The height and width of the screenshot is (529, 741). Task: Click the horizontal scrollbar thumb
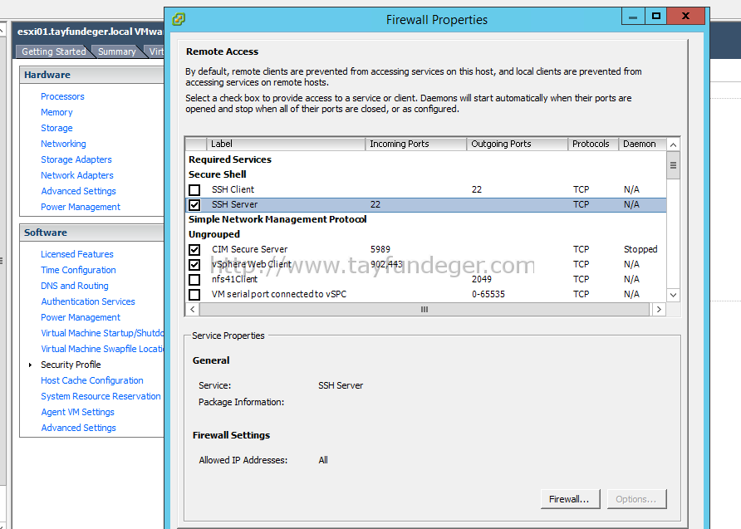pyautogui.click(x=424, y=310)
